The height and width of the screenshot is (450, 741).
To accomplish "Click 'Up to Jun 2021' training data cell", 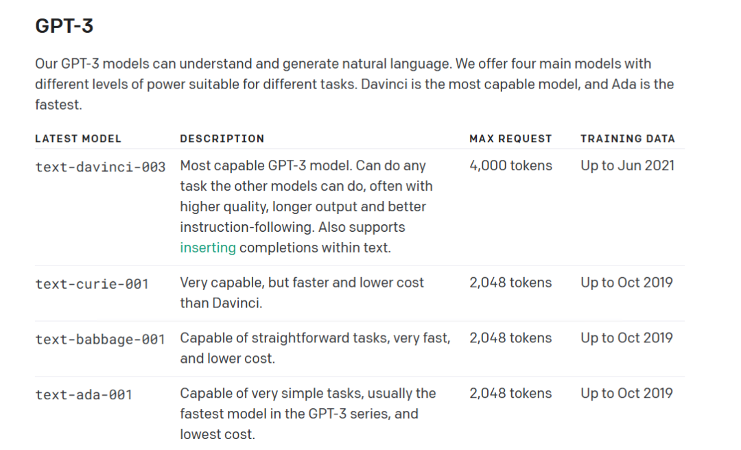I will (628, 165).
